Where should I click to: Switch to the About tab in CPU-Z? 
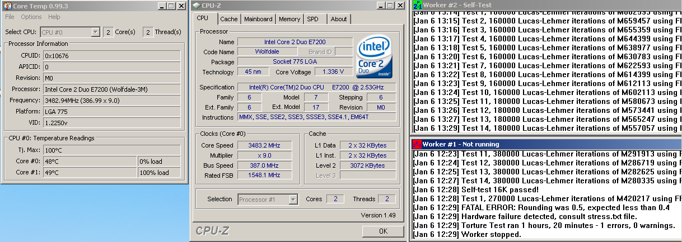[x=338, y=19]
